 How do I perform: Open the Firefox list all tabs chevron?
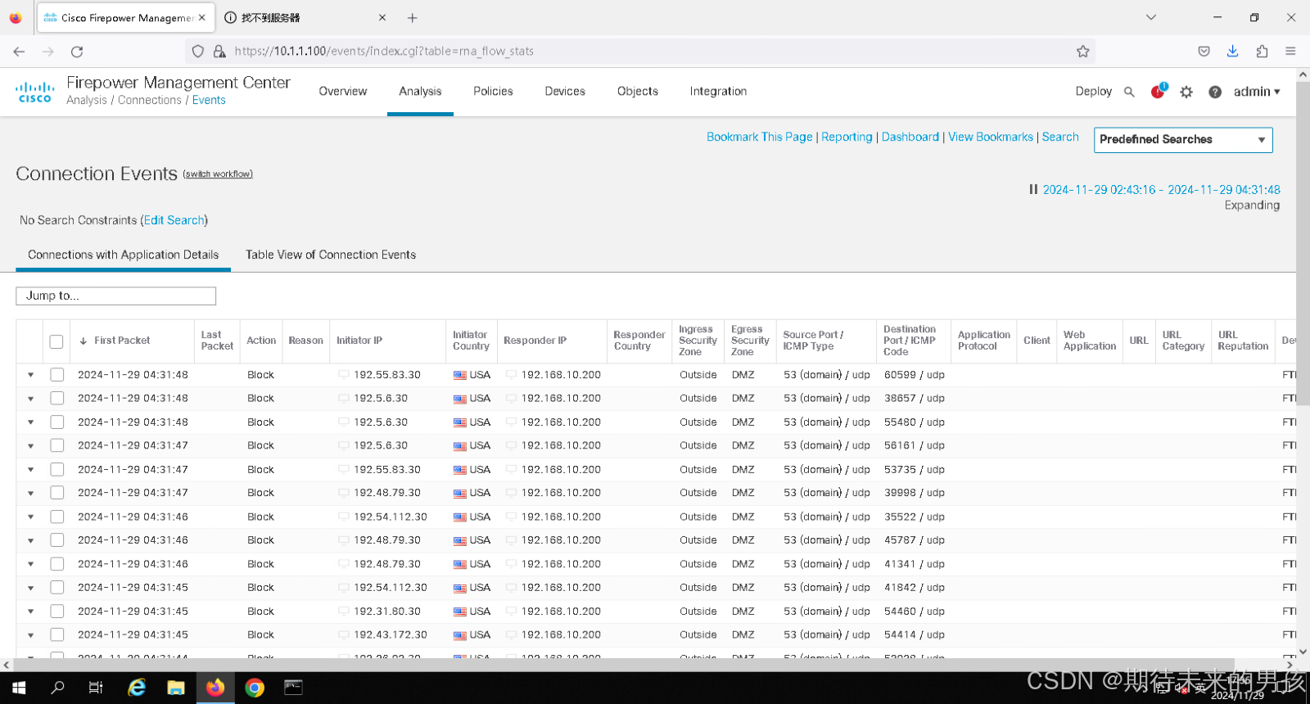tap(1151, 17)
